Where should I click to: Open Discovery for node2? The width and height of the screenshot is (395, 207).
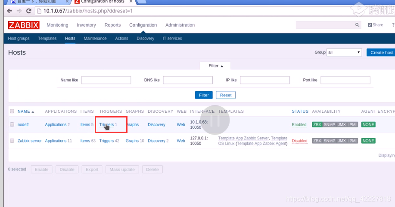click(x=156, y=125)
